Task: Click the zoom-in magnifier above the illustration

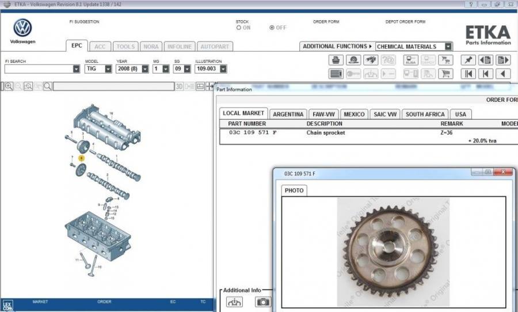Action: 9,86
